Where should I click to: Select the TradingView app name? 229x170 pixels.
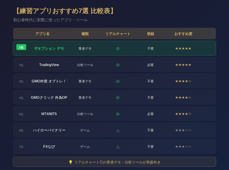pyautogui.click(x=49, y=65)
